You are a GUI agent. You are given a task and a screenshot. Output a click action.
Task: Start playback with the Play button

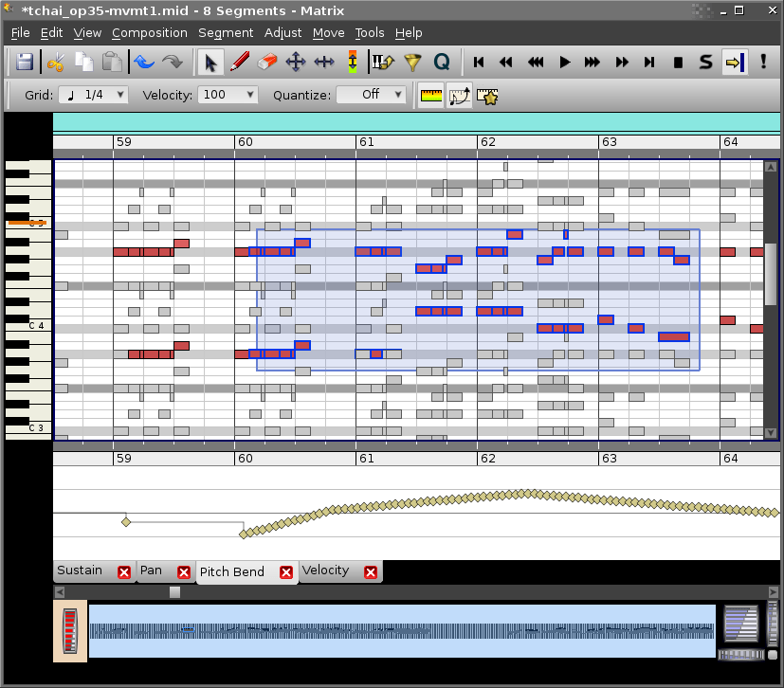coord(564,62)
